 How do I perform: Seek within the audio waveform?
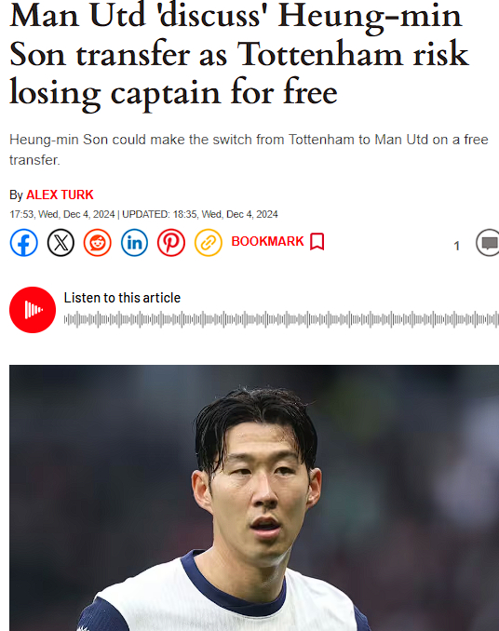tap(281, 319)
